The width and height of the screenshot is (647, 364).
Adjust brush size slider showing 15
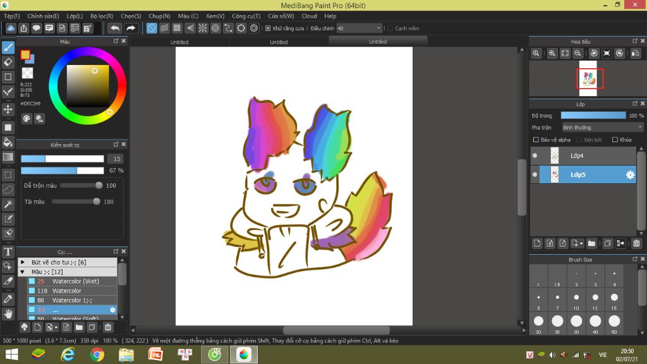click(x=63, y=159)
